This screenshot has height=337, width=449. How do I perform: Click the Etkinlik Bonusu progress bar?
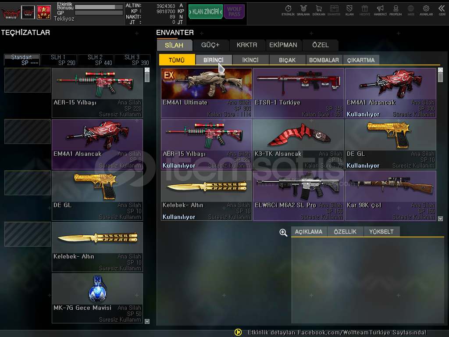[x=99, y=7]
